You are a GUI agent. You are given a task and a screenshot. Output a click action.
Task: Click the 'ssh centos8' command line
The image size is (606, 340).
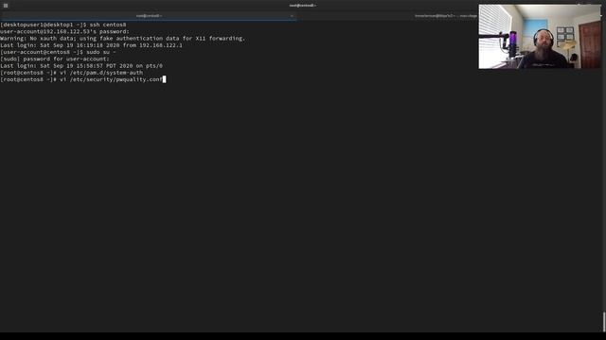tap(63, 25)
